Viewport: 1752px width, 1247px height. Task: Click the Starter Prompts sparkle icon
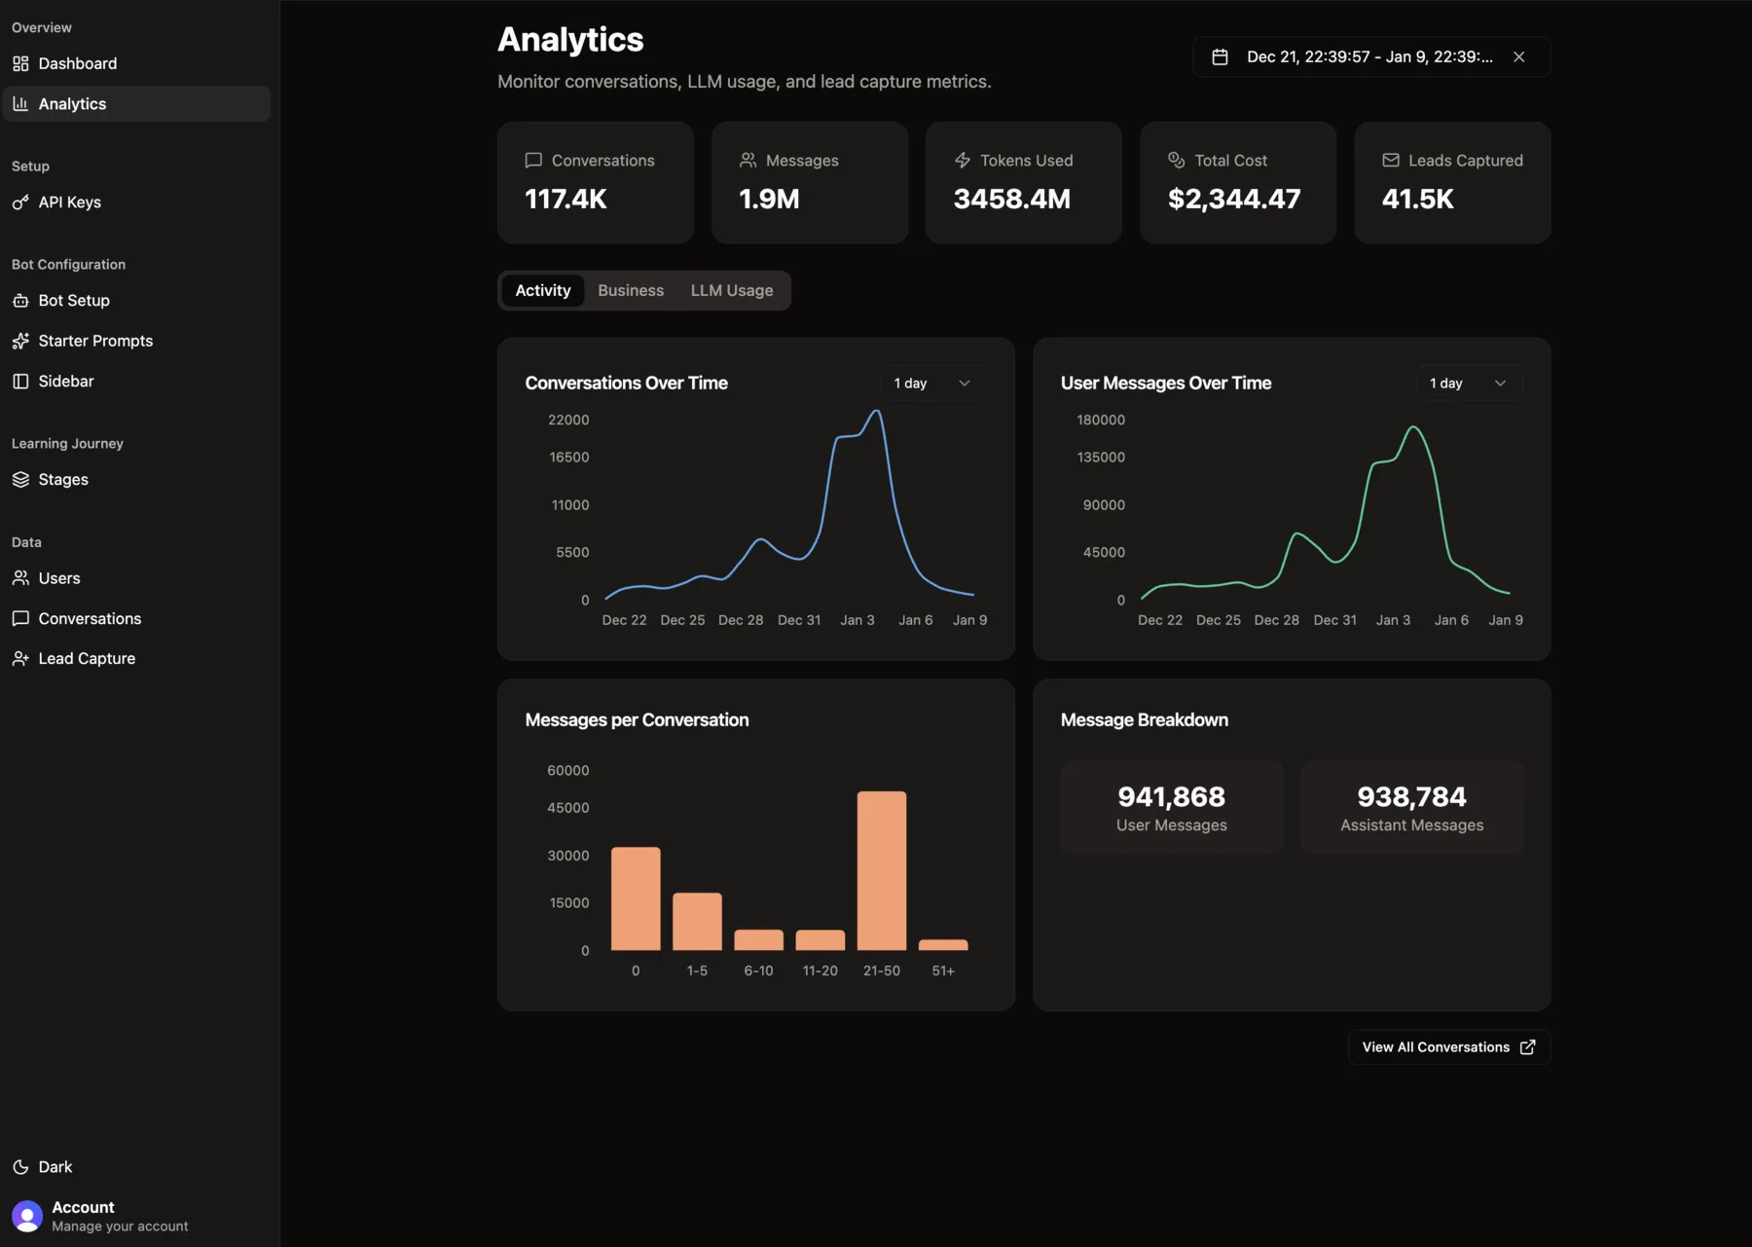coord(20,341)
